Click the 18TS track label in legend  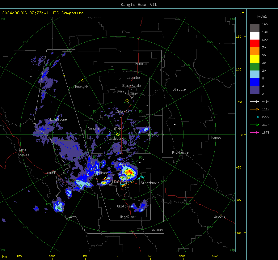point(266,132)
